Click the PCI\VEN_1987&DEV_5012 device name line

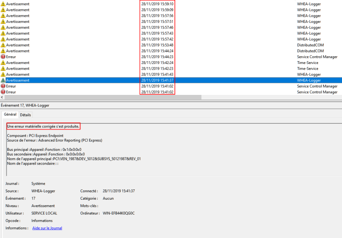pyautogui.click(x=74, y=159)
